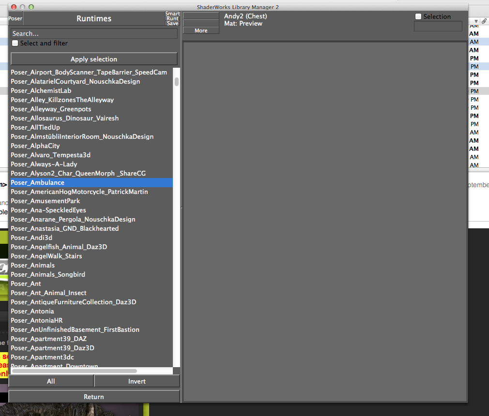Select Poser_AngelWalk_Stairs

pos(92,256)
